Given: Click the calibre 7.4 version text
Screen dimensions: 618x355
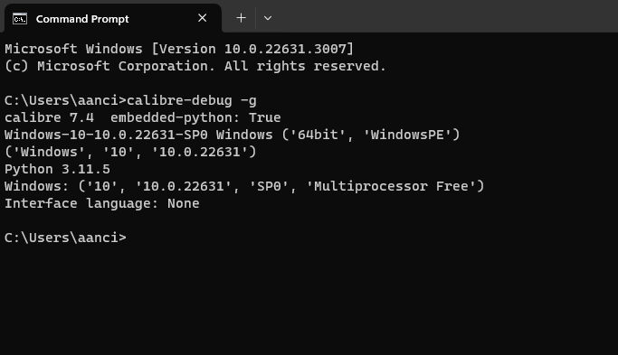Looking at the screenshot, I should tap(49, 117).
